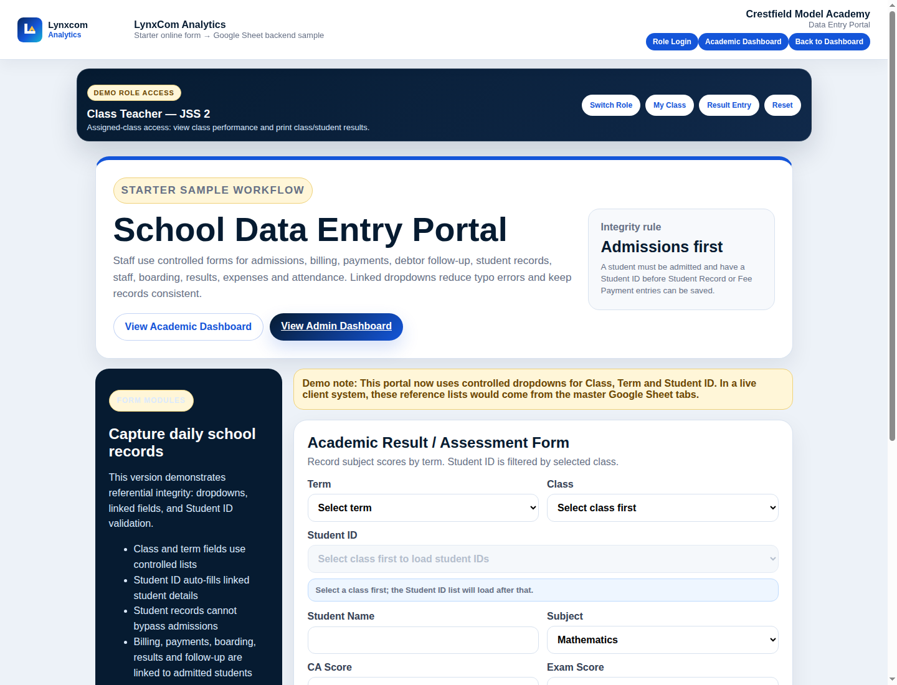
Task: Click the FORM MODULES badge
Action: [x=151, y=400]
